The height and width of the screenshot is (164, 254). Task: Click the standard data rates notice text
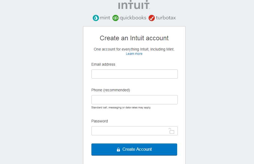click(x=121, y=108)
